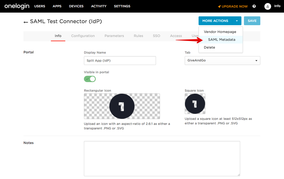Select Delete from the dropdown menu
This screenshot has width=284, height=179.
[x=209, y=47]
